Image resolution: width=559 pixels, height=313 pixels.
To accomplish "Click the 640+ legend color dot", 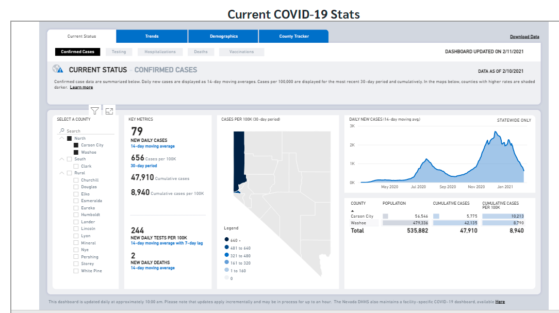I will coord(226,240).
